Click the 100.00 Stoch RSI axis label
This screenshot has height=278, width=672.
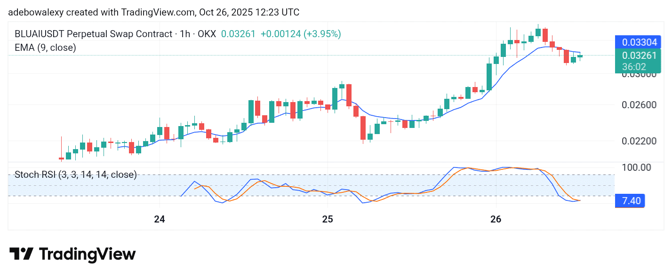coord(636,167)
